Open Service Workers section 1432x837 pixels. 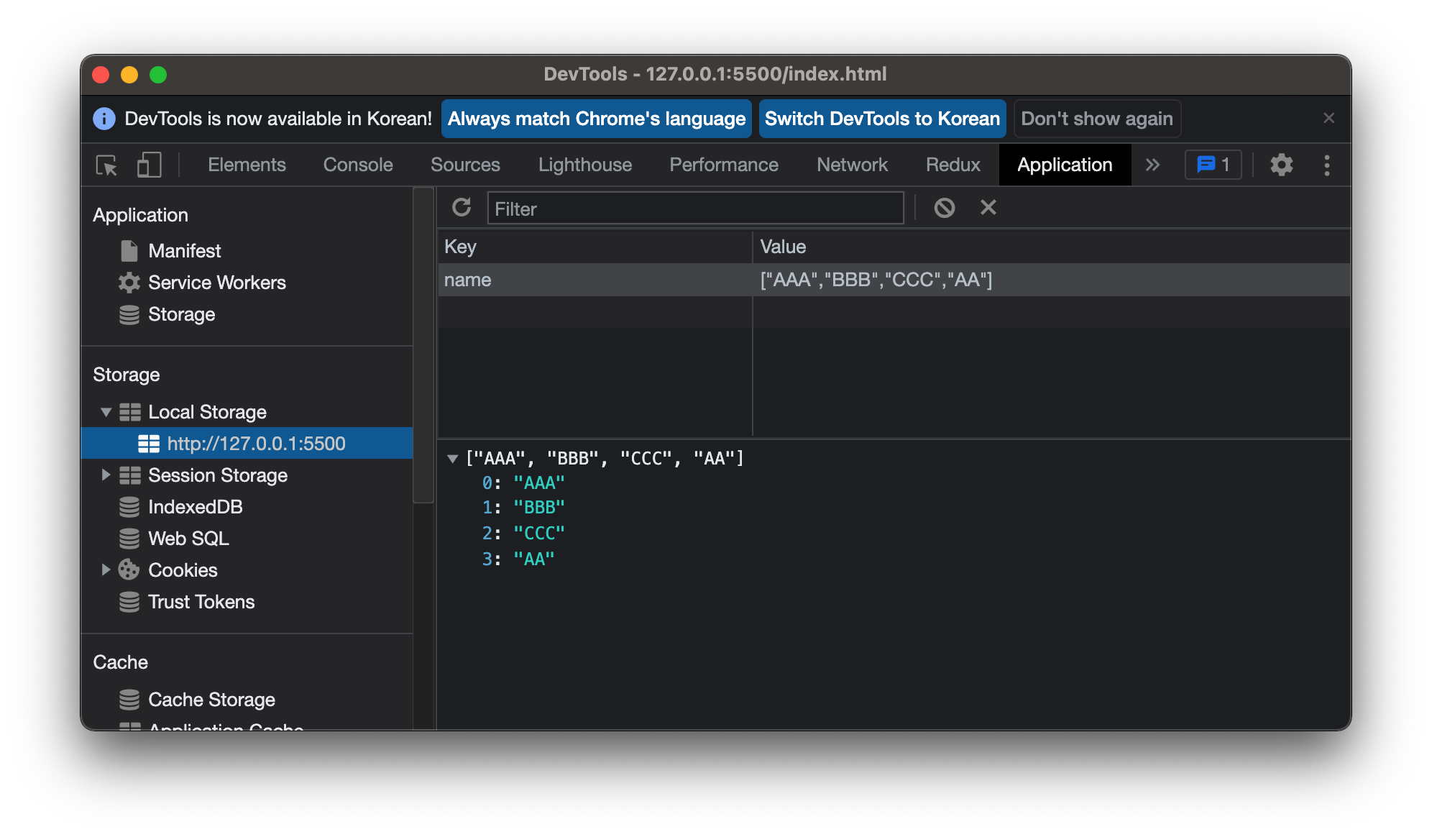(216, 283)
